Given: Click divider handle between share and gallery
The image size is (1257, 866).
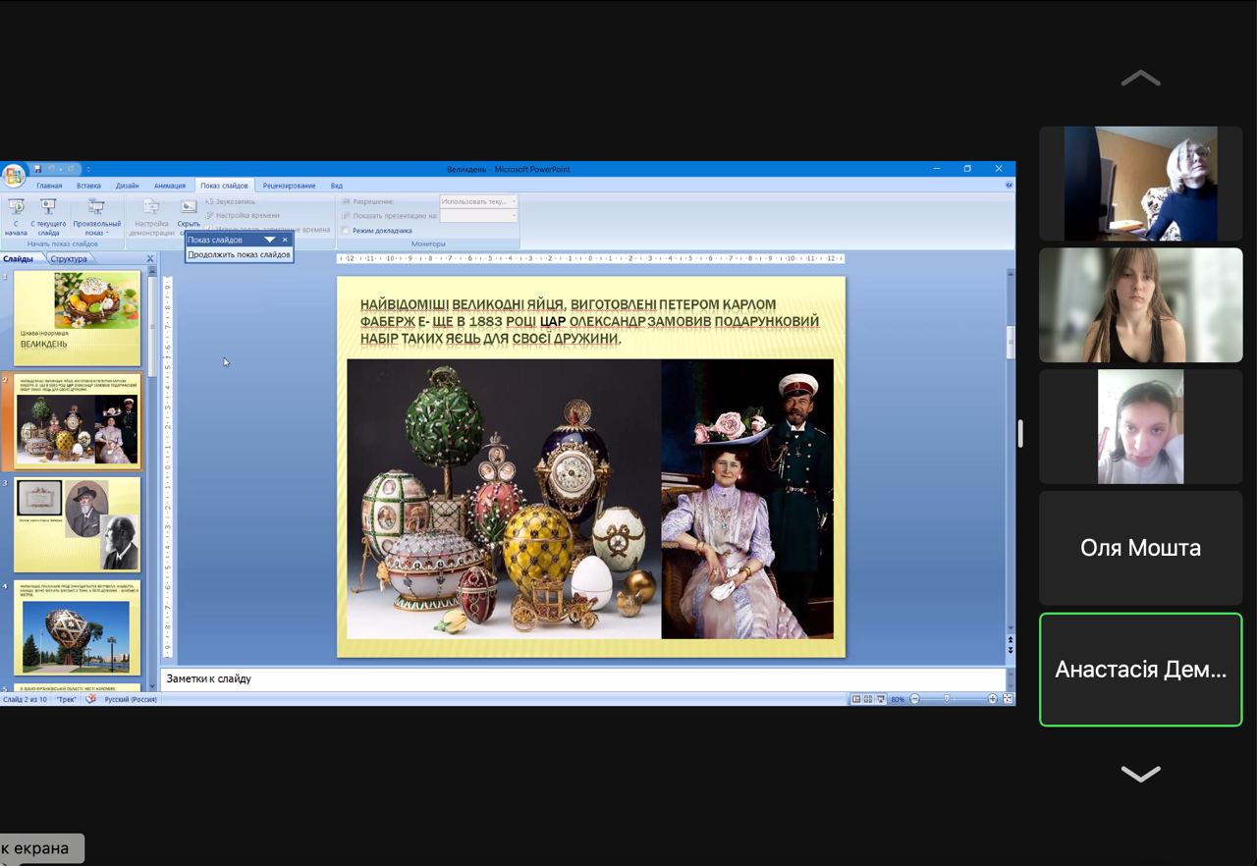Looking at the screenshot, I should click(1020, 433).
